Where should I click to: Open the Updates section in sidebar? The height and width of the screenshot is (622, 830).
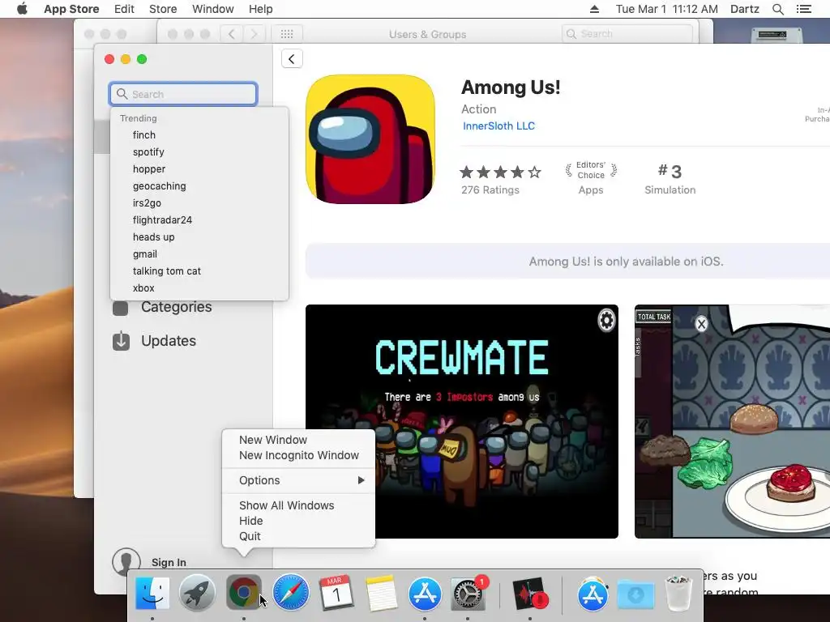pos(169,341)
